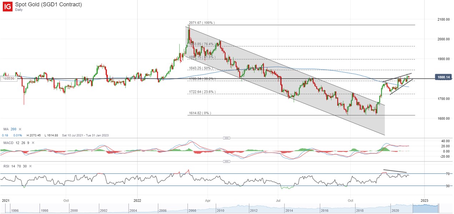Select the current price tag 1808.14
The height and width of the screenshot is (214, 454).
coord(443,77)
